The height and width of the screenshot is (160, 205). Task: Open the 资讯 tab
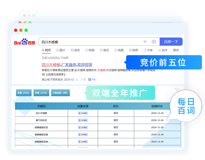(75, 50)
